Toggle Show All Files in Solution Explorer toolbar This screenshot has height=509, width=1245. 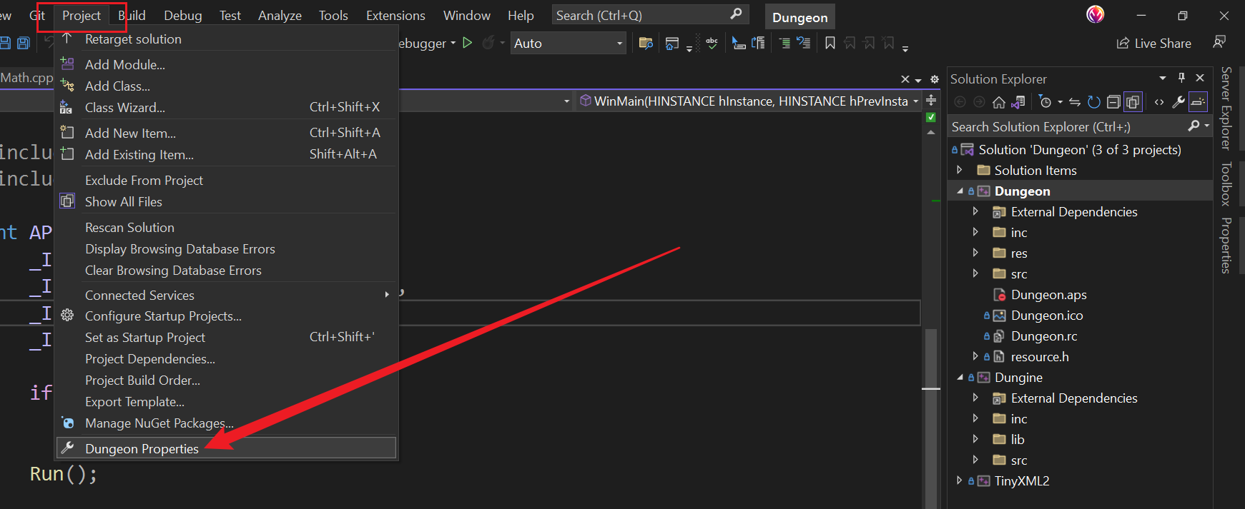[1133, 102]
